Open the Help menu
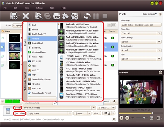The width and height of the screenshot is (164, 127). coord(64,8)
